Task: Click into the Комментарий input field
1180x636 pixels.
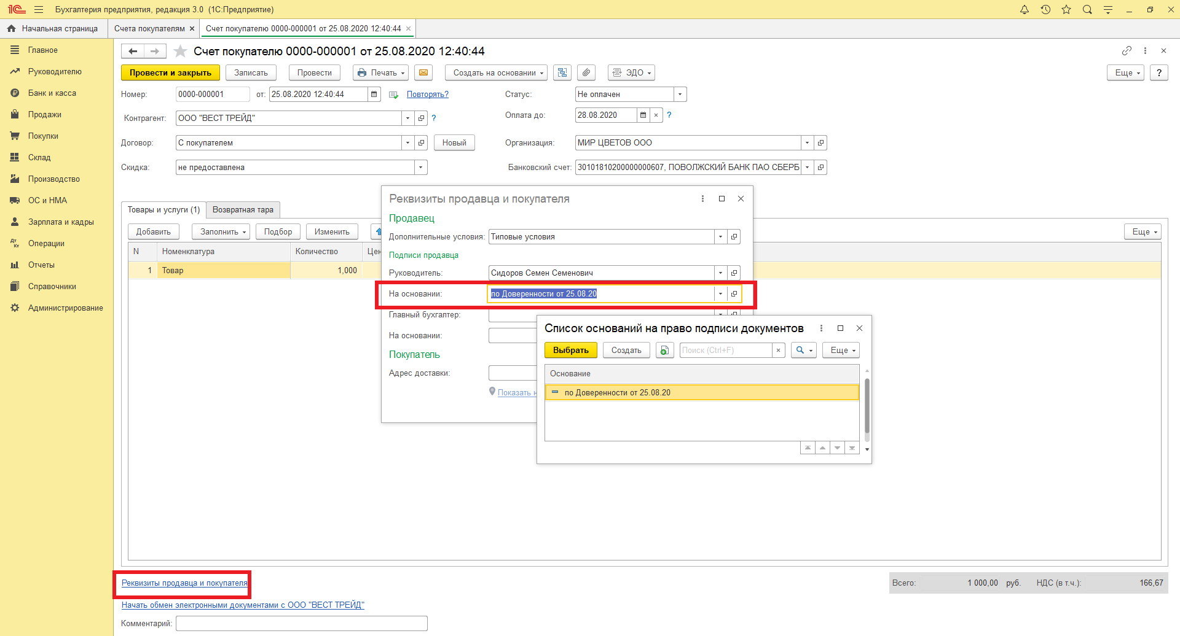Action: (x=301, y=624)
